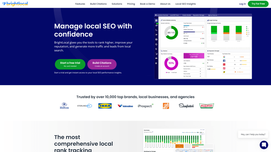The image size is (271, 152).
Task: Click the Try For Free button
Action: tap(258, 4)
